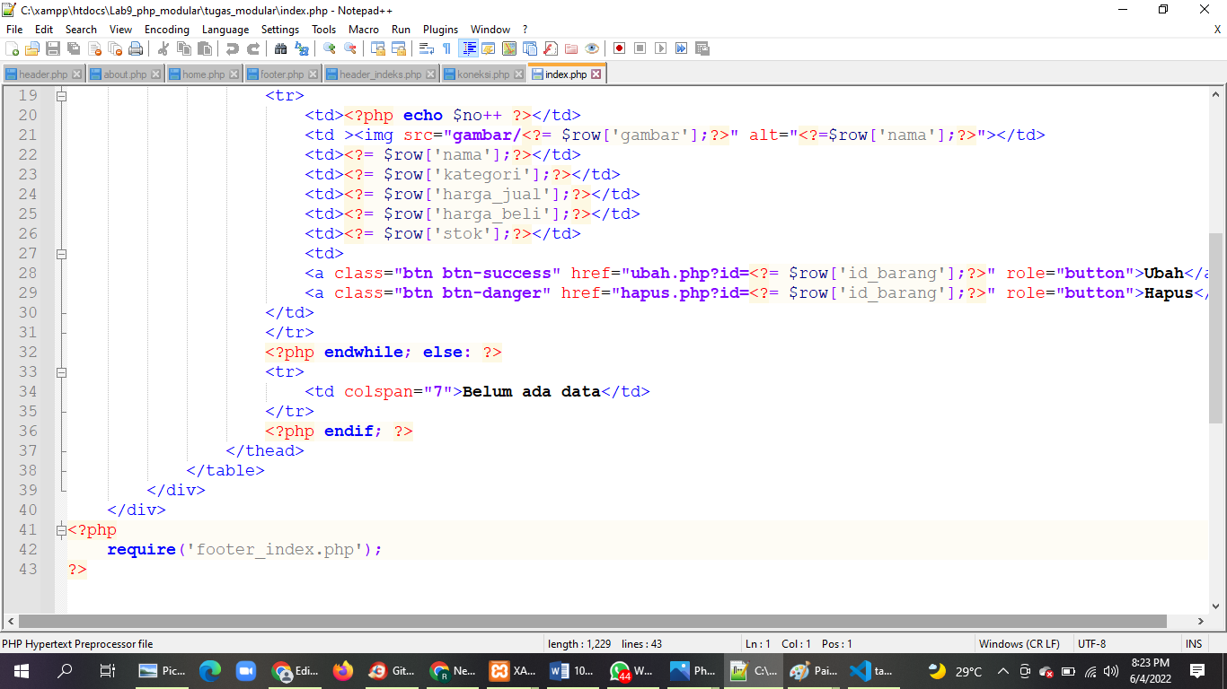Screen dimensions: 1227x689
Task: Redo the last undone edit
Action: (253, 48)
